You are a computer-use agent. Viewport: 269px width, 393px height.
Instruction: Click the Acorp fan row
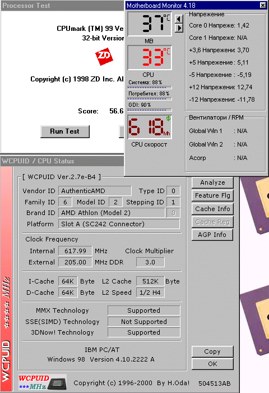218,158
